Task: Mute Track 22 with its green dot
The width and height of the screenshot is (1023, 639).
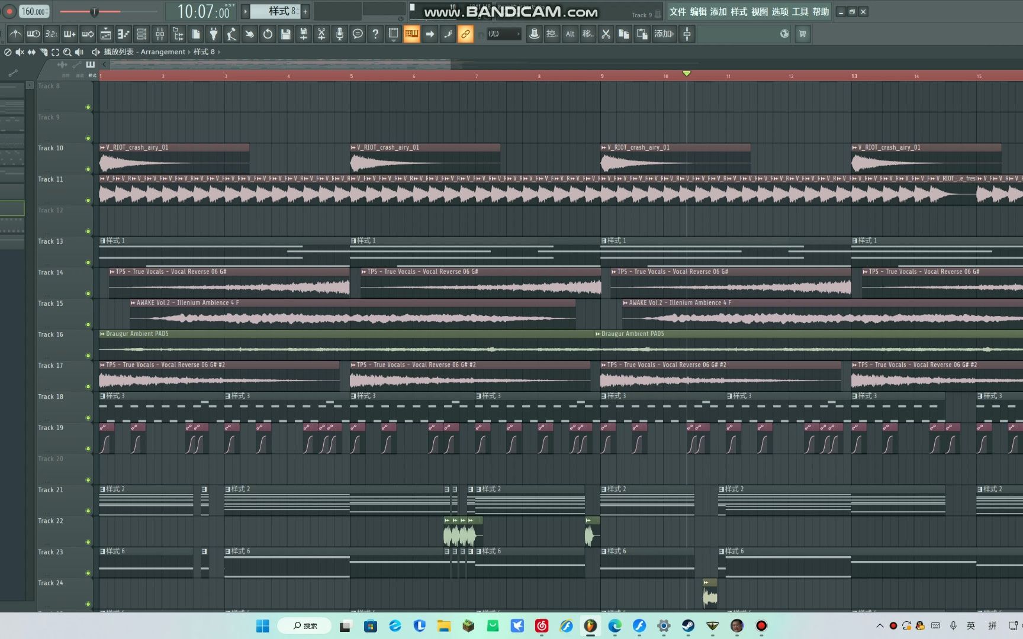Action: click(x=88, y=542)
